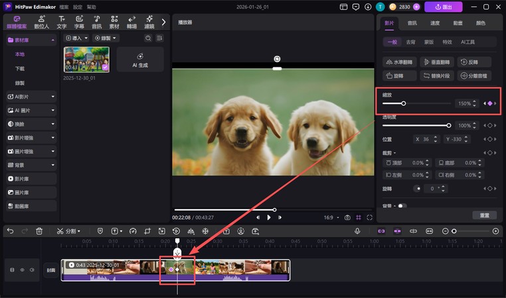Screen dimensions: 506x298
Task: Click the search icon in media library
Action: coord(148,38)
